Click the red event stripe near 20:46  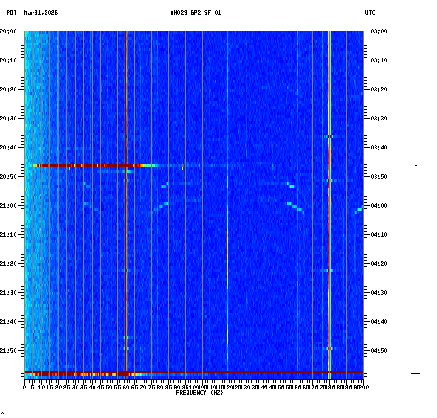97,165
